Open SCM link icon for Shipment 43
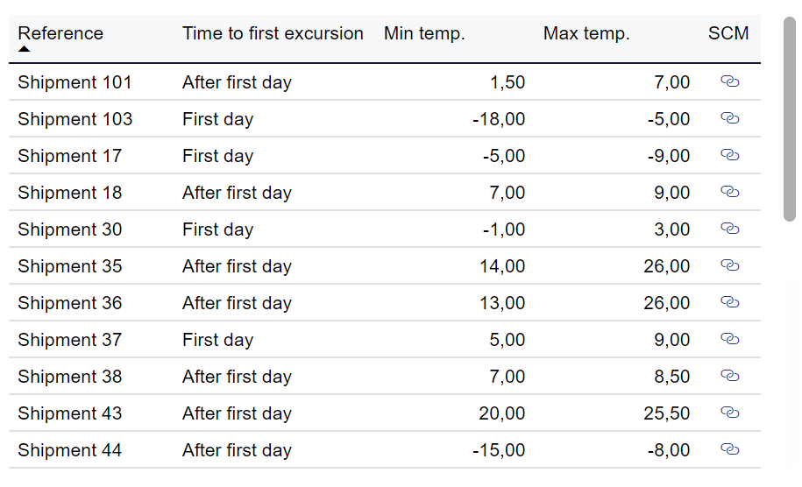This screenshot has width=802, height=487. (x=730, y=413)
